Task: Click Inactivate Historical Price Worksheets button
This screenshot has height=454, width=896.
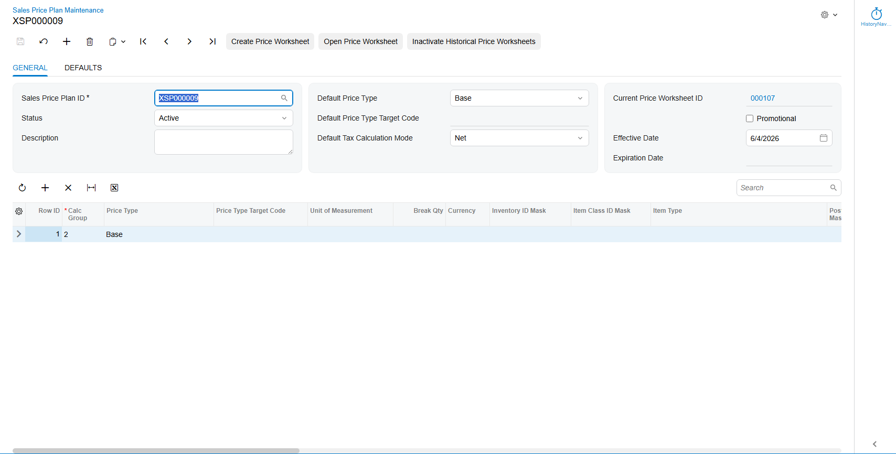Action: click(x=474, y=41)
